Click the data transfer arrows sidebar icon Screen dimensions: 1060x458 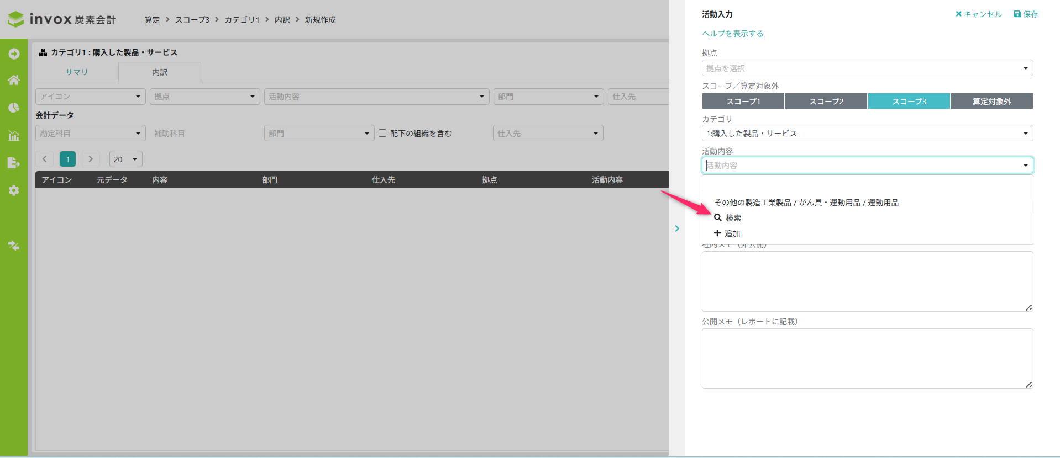coord(14,246)
